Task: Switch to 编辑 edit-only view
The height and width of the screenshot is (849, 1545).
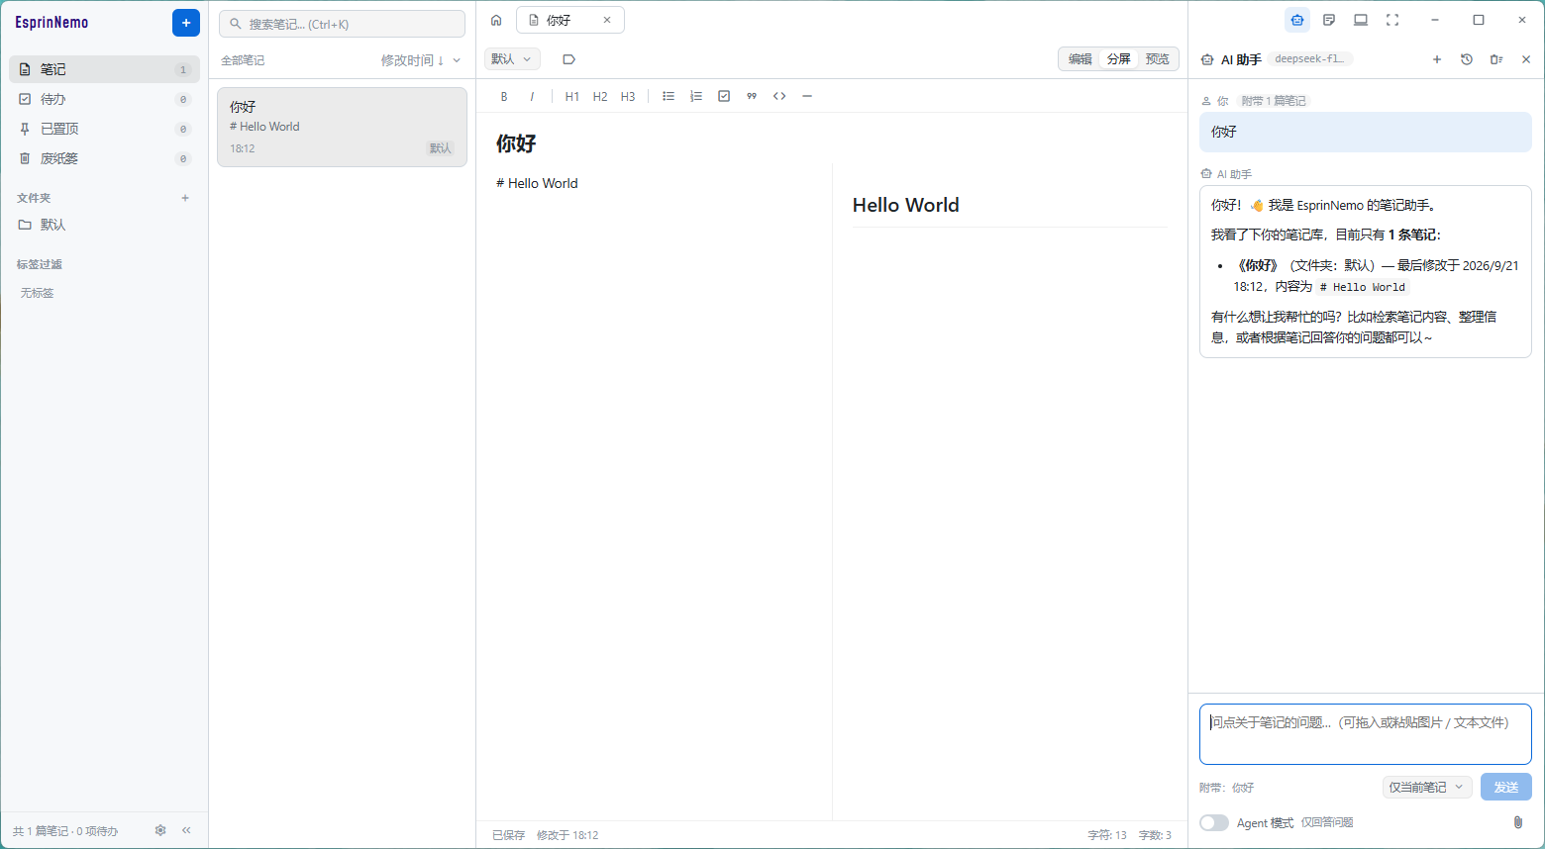Action: (x=1081, y=59)
